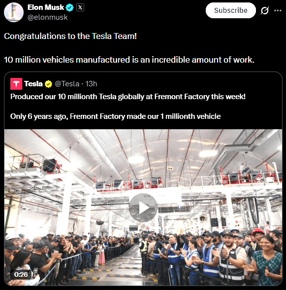Click the '10 million vehicles manufactured' sentence
The width and height of the screenshot is (286, 290).
[129, 60]
